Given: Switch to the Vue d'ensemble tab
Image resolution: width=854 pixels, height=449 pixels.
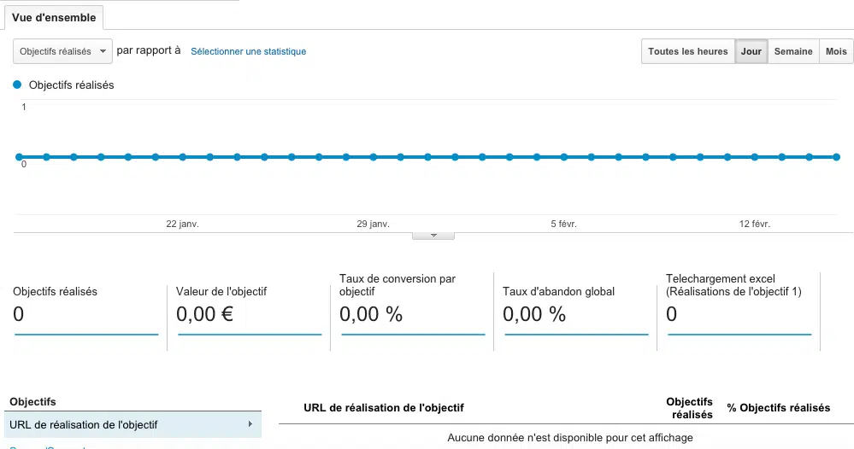Looking at the screenshot, I should click(x=54, y=17).
